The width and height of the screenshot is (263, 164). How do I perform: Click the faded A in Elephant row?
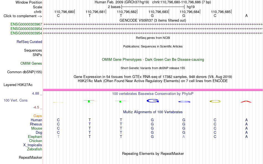[x=184, y=137]
